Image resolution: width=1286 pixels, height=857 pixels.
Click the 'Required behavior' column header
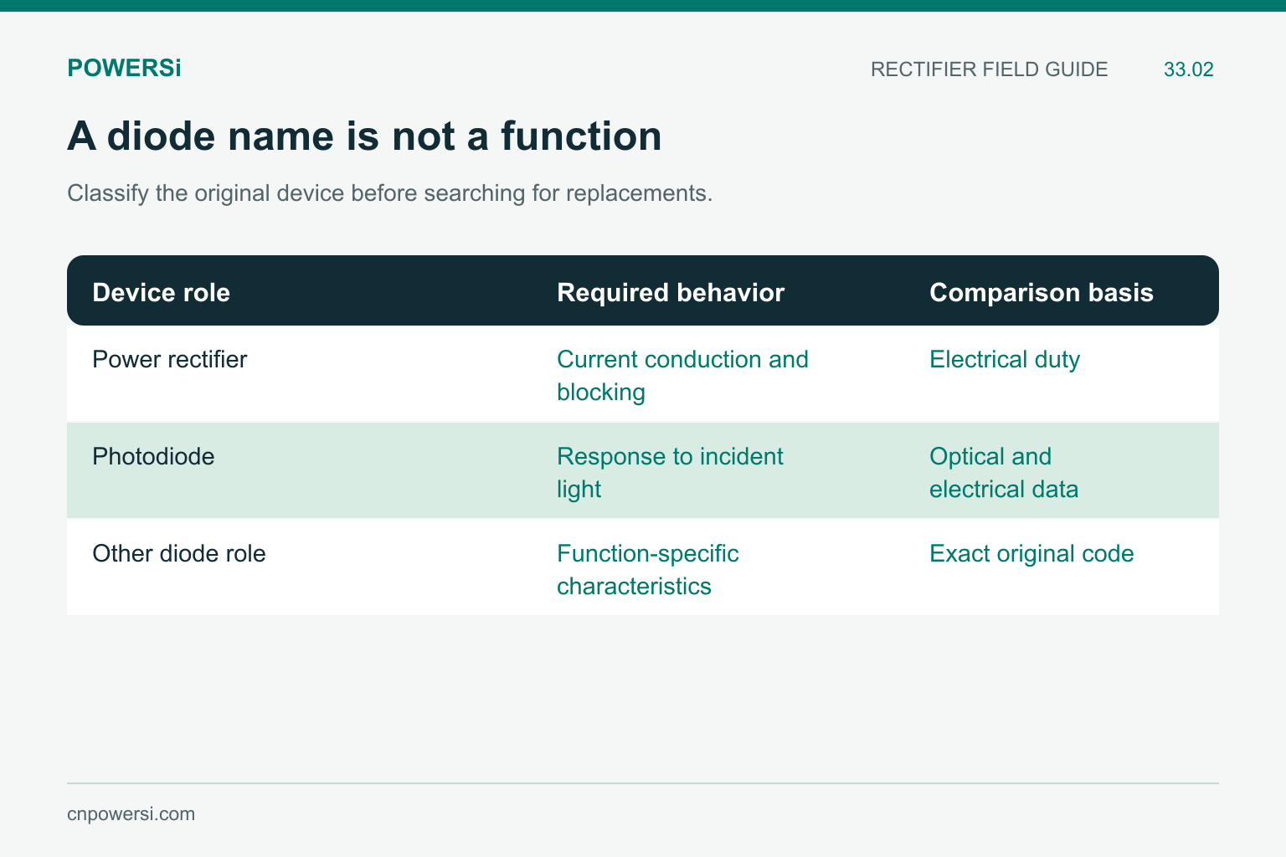pos(671,292)
